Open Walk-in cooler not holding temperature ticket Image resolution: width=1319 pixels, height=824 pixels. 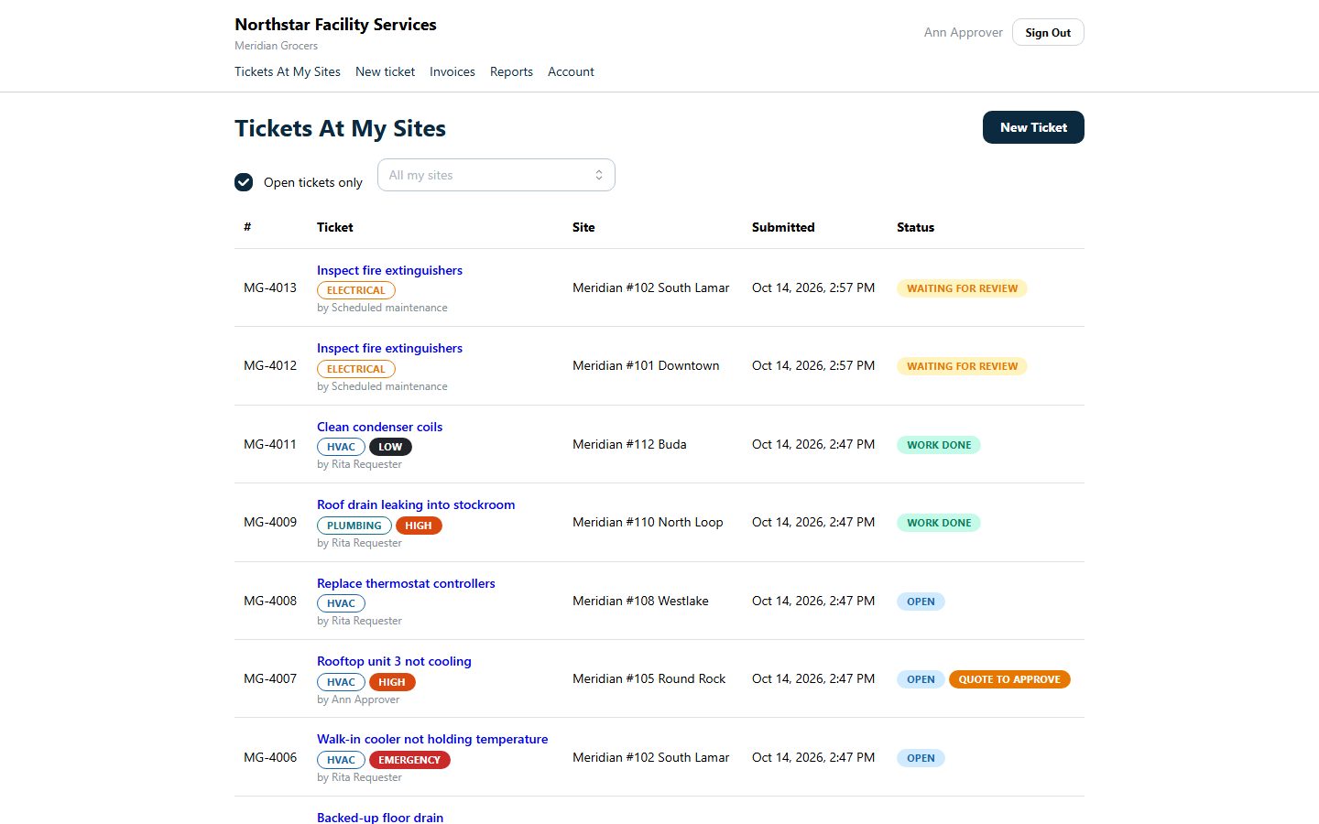click(432, 739)
